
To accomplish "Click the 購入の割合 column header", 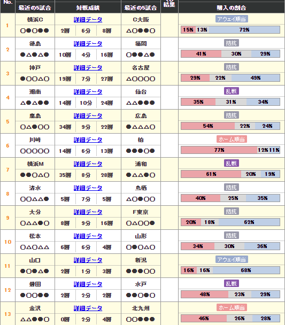I will 232,7.
